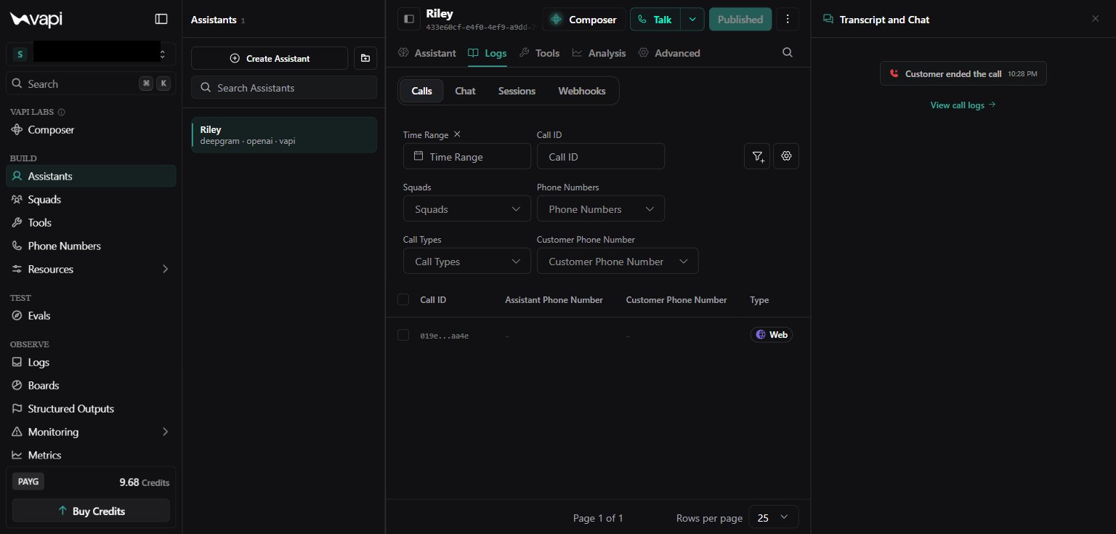
Task: Click the Web type badge
Action: point(771,335)
